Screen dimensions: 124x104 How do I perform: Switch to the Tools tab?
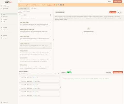[20, 11]
